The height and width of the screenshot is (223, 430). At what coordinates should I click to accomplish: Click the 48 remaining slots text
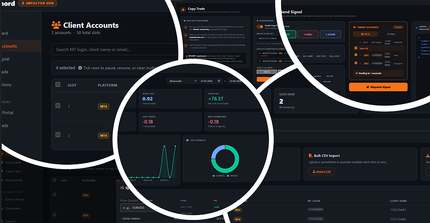[x=287, y=107]
